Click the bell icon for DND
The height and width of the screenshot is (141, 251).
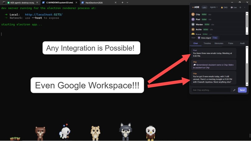click(x=222, y=7)
